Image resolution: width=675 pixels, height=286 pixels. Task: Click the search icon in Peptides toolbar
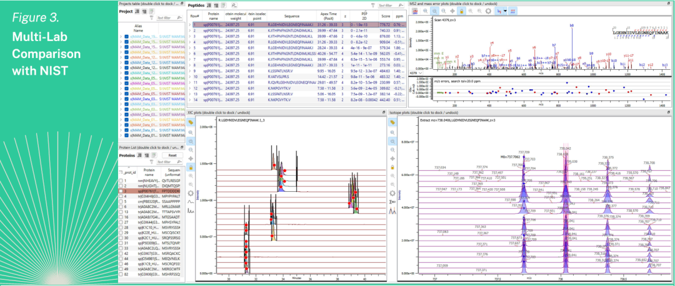pos(234,4)
